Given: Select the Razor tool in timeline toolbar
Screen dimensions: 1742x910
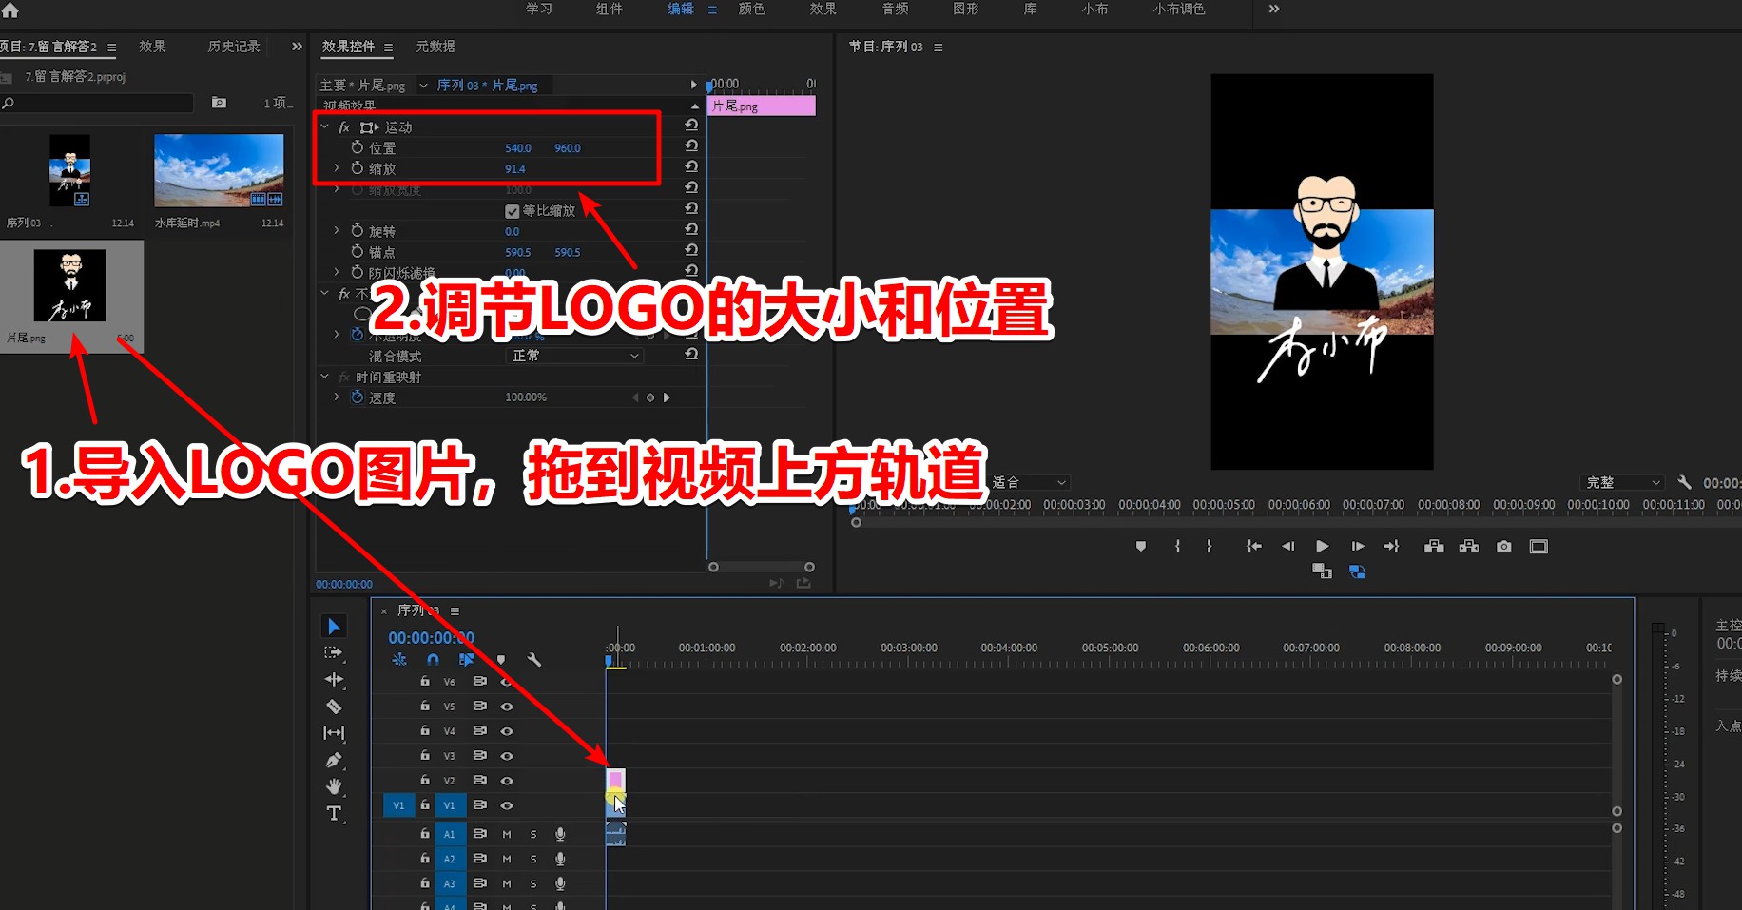Looking at the screenshot, I should tap(334, 706).
